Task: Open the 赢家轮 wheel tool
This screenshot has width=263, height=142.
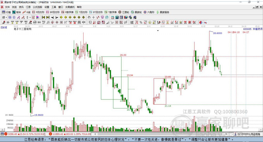Action: point(136,12)
